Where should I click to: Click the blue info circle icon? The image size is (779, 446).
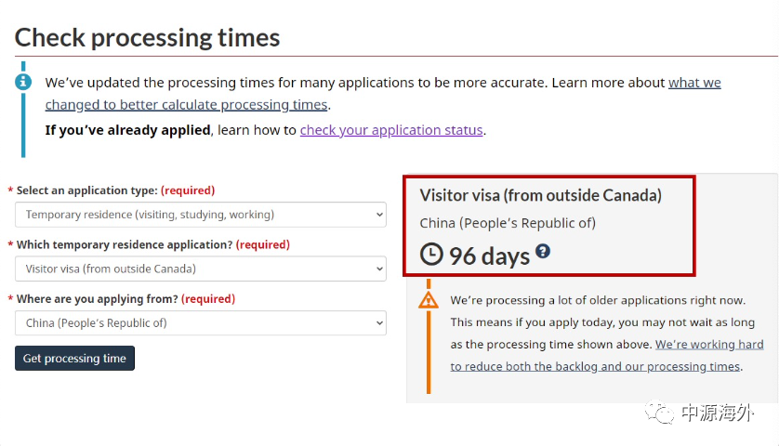23,82
